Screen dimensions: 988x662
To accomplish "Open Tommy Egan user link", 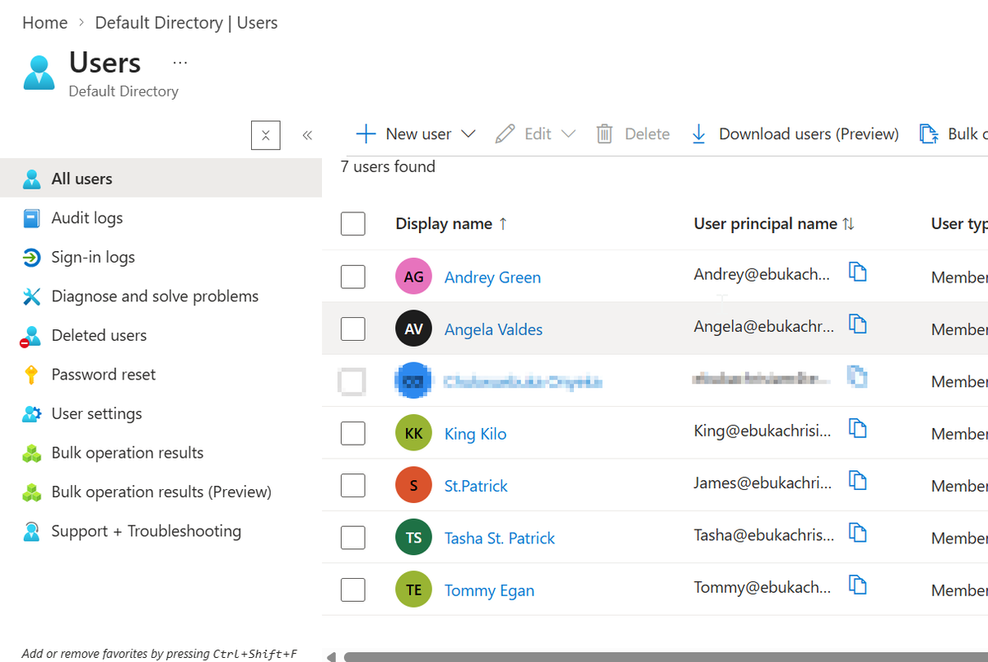I will click(489, 590).
